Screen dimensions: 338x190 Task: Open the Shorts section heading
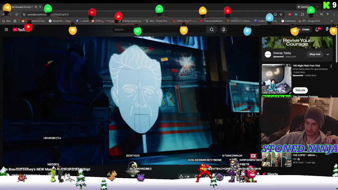(x=273, y=174)
